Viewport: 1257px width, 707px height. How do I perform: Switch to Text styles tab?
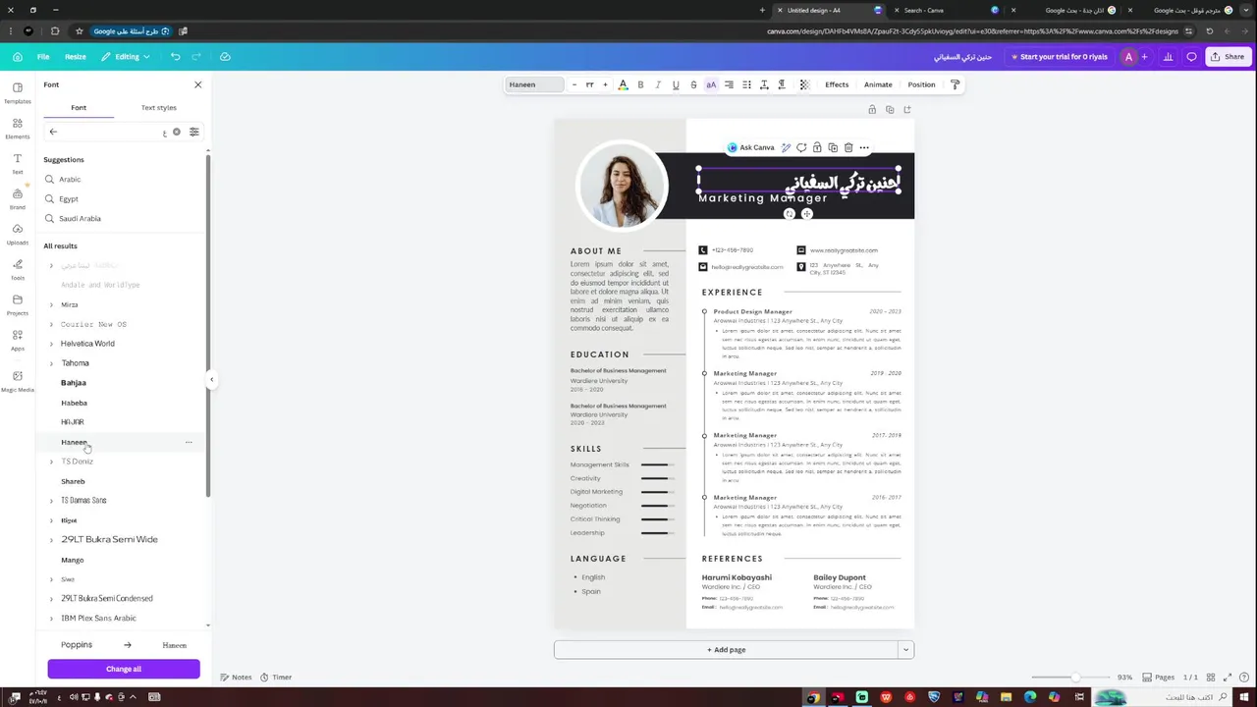pyautogui.click(x=159, y=108)
